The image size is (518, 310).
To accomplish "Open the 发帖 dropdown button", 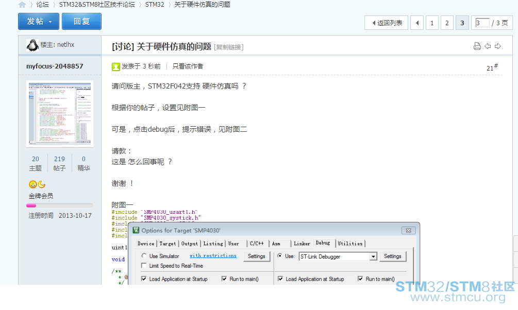I will [x=39, y=22].
